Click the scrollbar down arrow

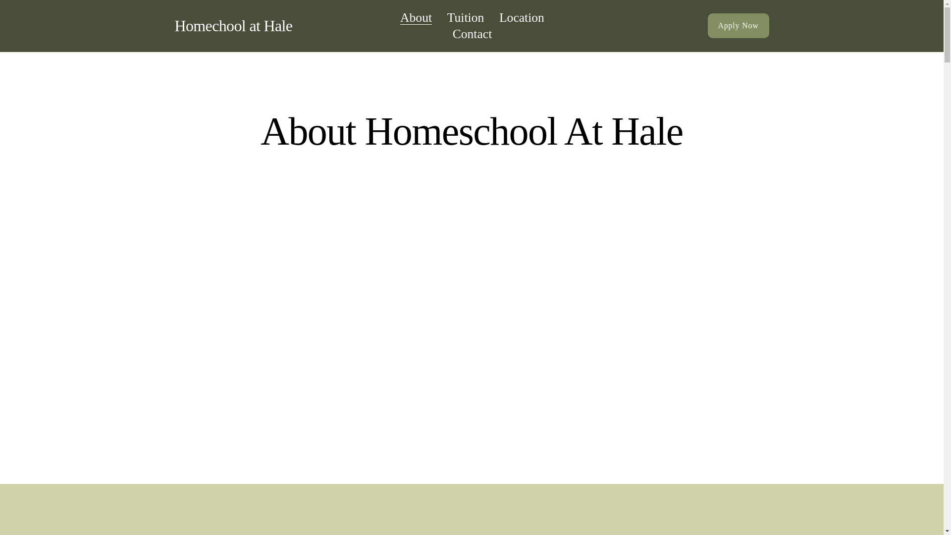[x=947, y=531]
